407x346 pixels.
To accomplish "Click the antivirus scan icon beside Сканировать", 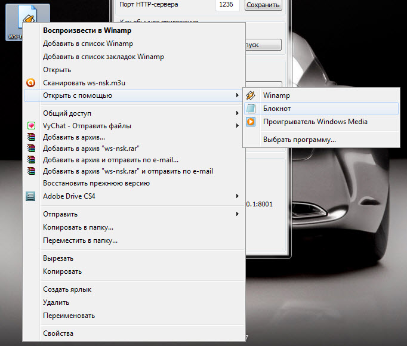I will click(x=31, y=82).
